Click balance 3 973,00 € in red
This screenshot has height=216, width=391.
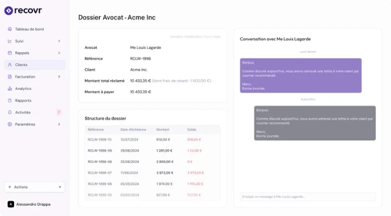(x=195, y=172)
